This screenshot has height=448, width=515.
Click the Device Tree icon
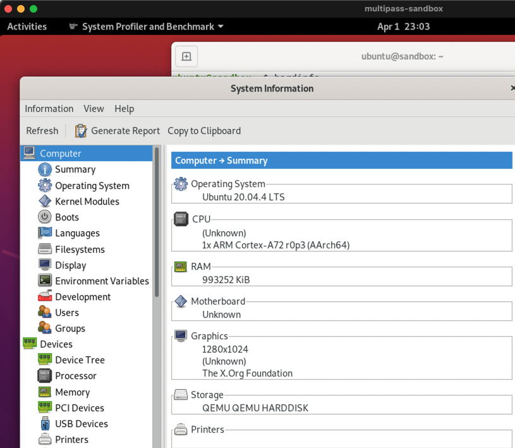(45, 359)
